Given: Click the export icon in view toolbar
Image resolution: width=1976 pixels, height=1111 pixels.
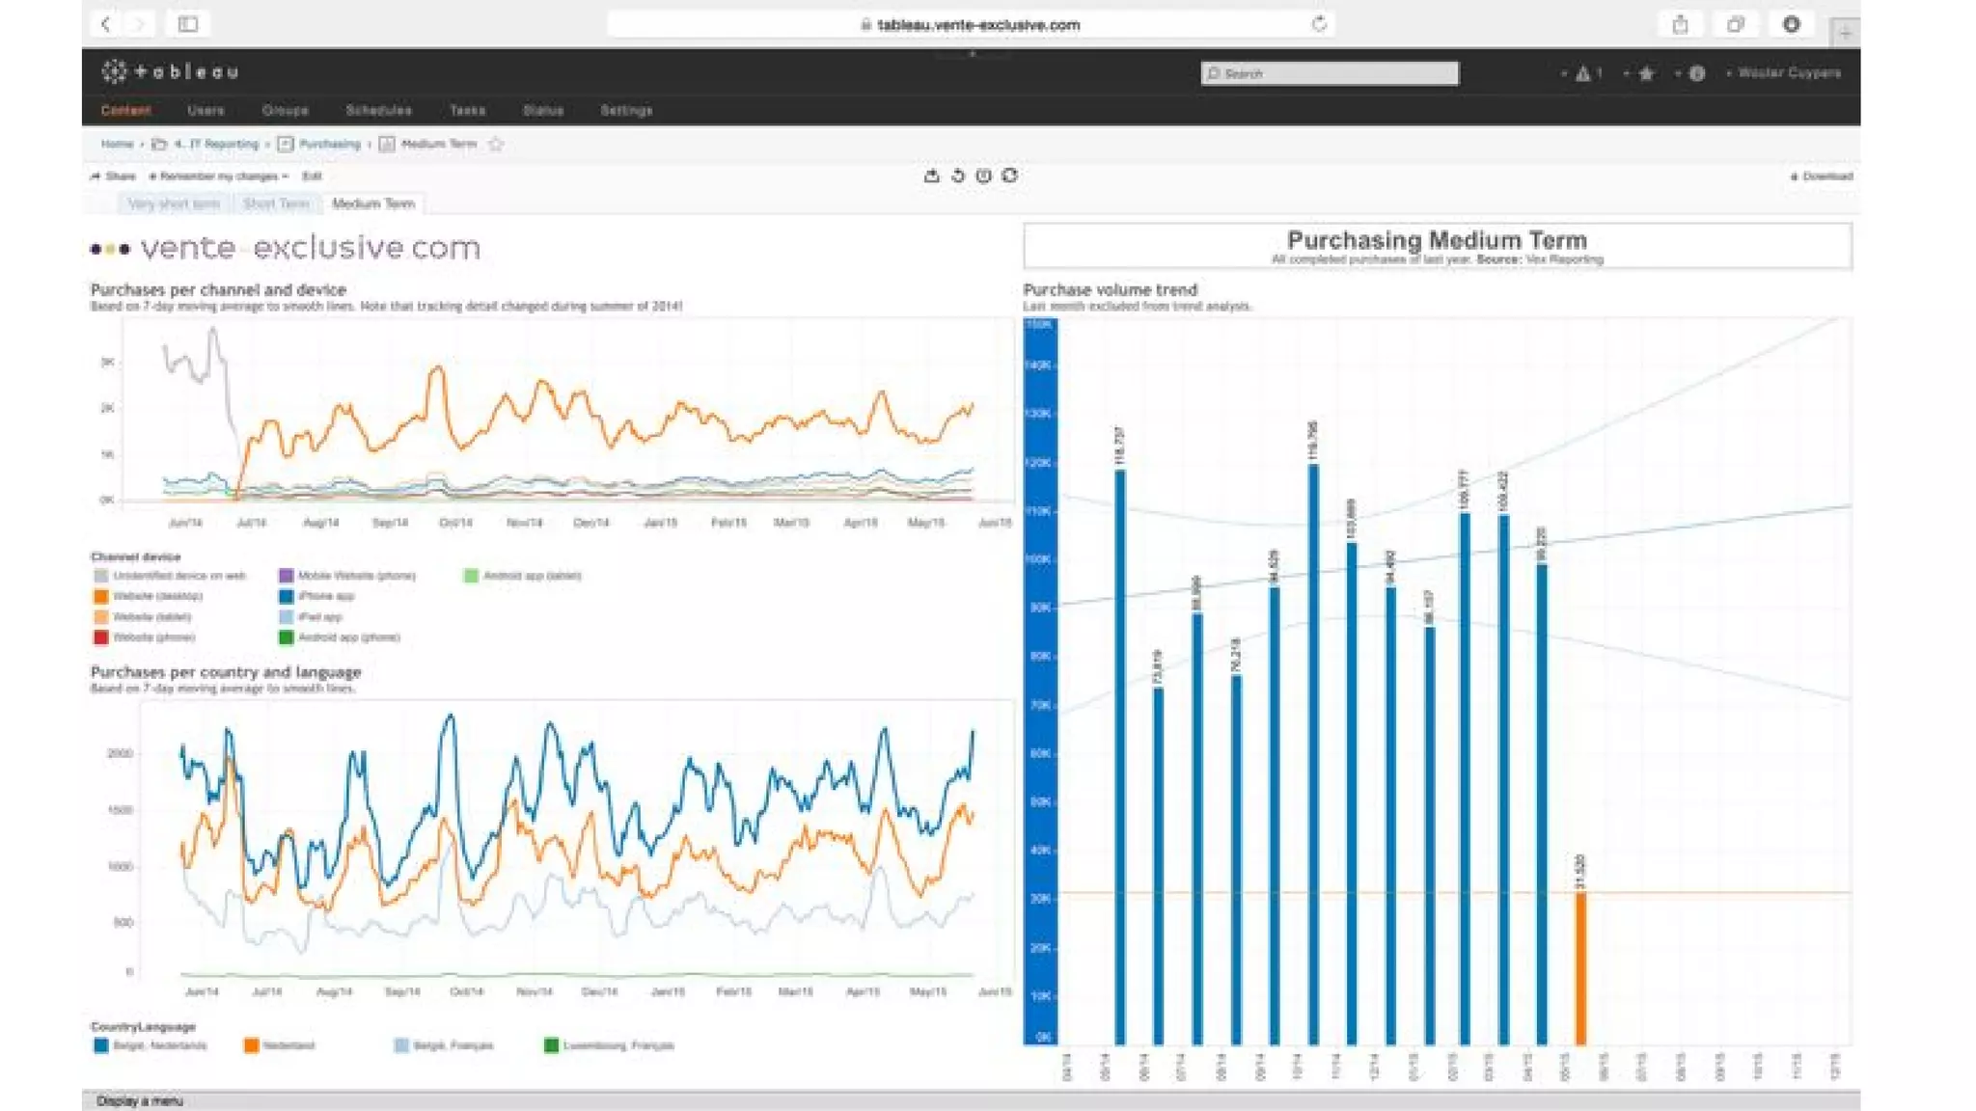Looking at the screenshot, I should coord(931,176).
